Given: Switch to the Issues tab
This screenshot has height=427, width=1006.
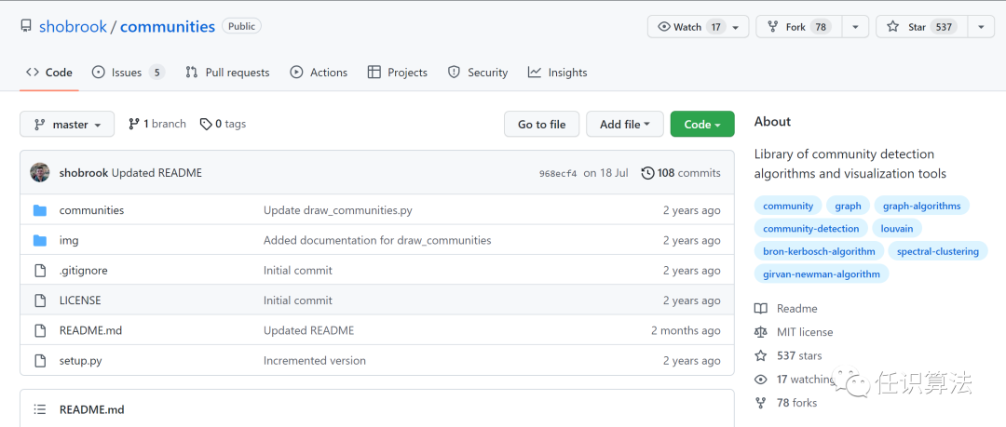Looking at the screenshot, I should click(128, 73).
